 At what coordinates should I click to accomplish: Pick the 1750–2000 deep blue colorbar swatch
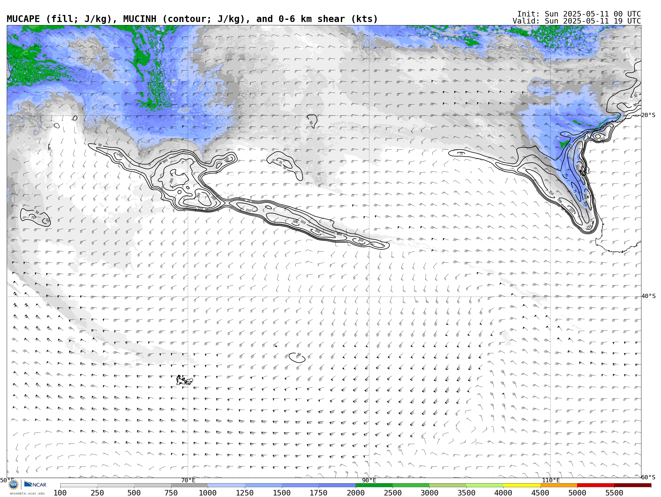pyautogui.click(x=337, y=485)
